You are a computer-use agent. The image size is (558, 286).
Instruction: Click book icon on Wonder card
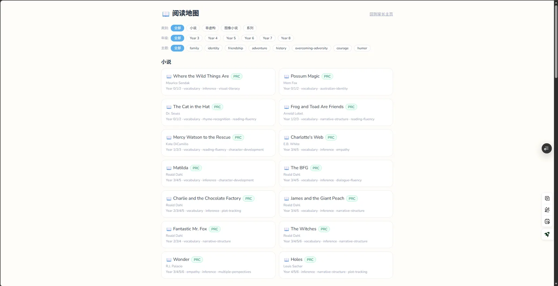(x=169, y=260)
